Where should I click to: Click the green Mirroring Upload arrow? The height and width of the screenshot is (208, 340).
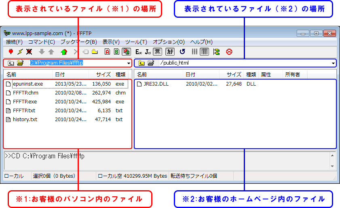point(64,52)
